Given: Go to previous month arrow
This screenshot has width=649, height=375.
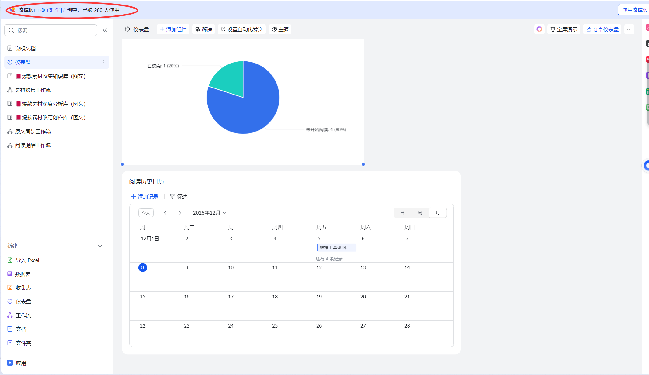Looking at the screenshot, I should (x=165, y=213).
